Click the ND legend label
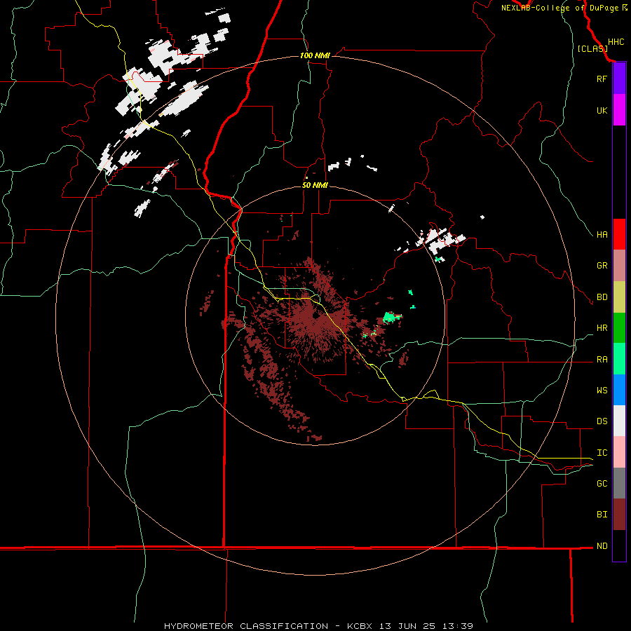The image size is (631, 631). [602, 545]
